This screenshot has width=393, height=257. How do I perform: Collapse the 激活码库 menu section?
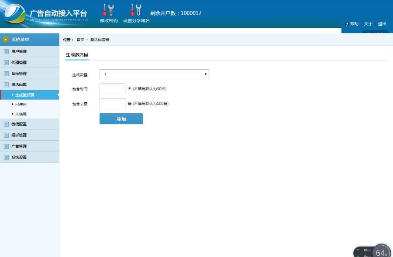(19, 85)
